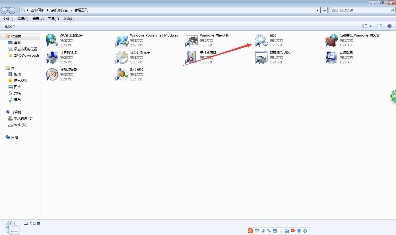Open Windows PowerShell Modules shortcut icon
This screenshot has width=396, height=235.
pos(122,40)
